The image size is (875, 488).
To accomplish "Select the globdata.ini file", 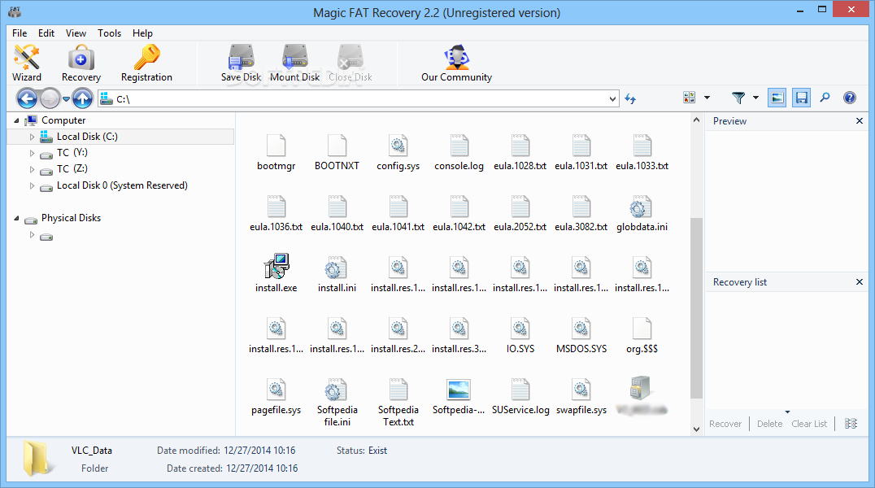I will coord(642,213).
